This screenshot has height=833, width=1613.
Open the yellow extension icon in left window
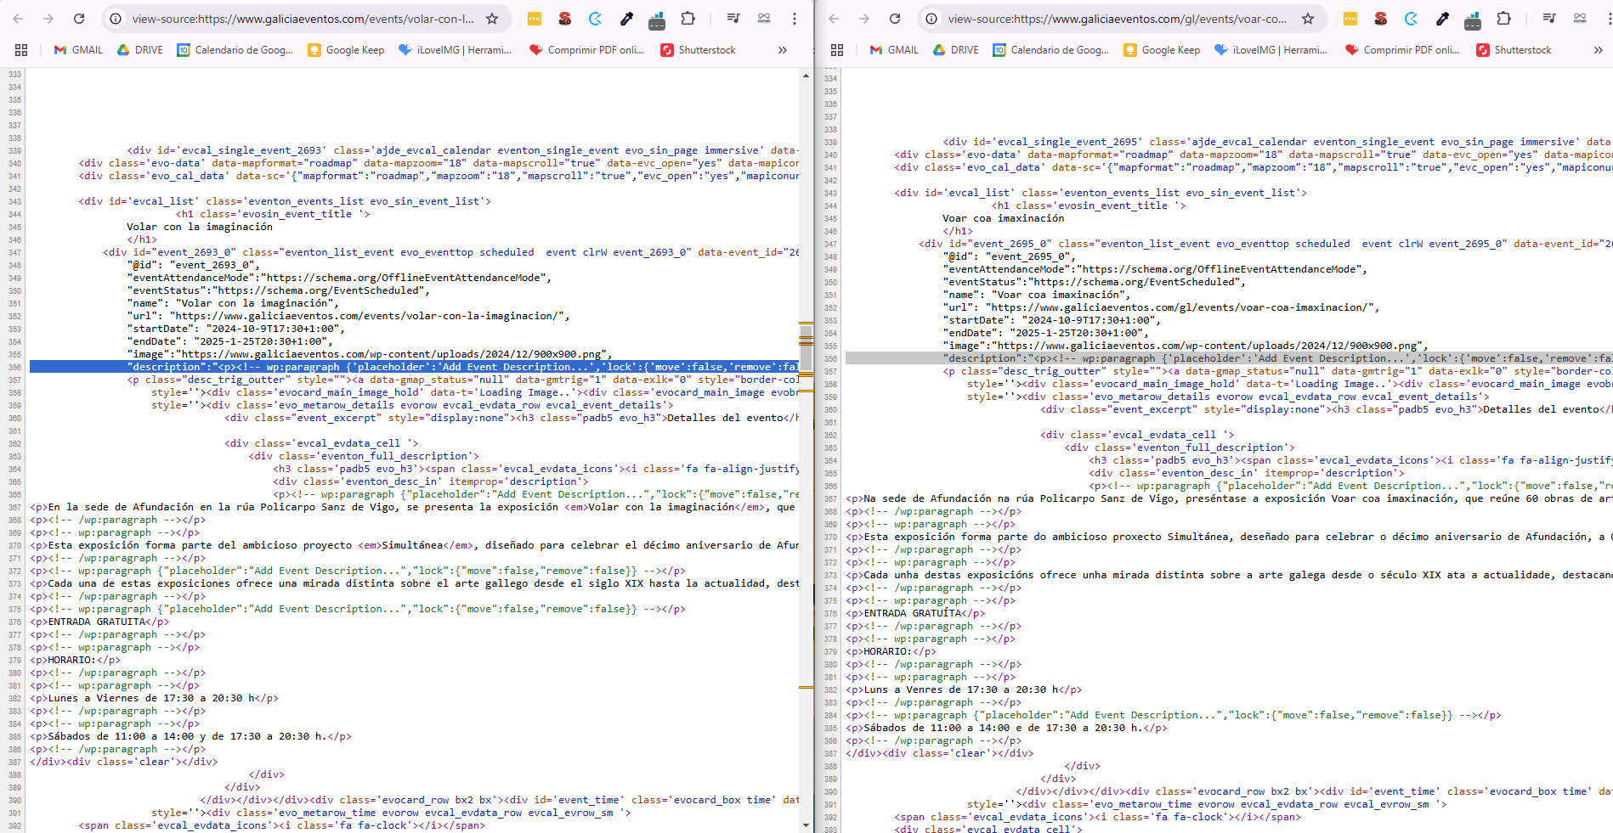pyautogui.click(x=535, y=19)
